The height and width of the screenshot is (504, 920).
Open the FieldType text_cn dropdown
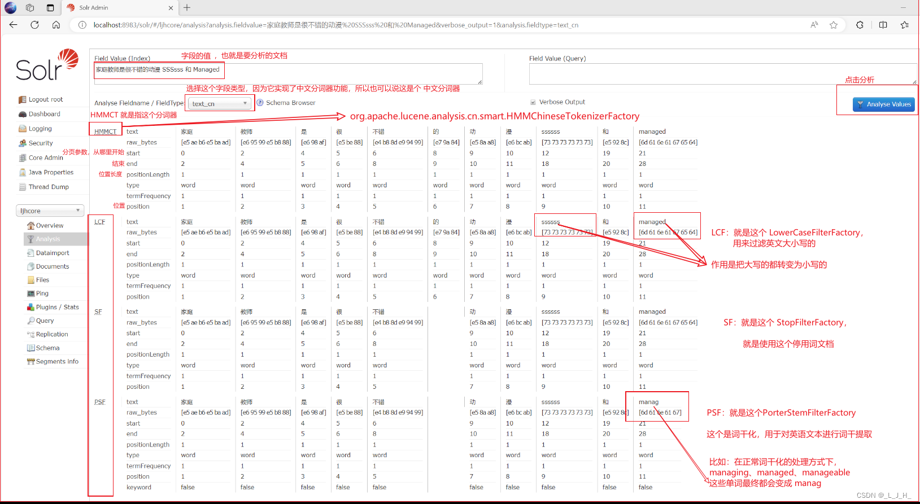(x=219, y=103)
